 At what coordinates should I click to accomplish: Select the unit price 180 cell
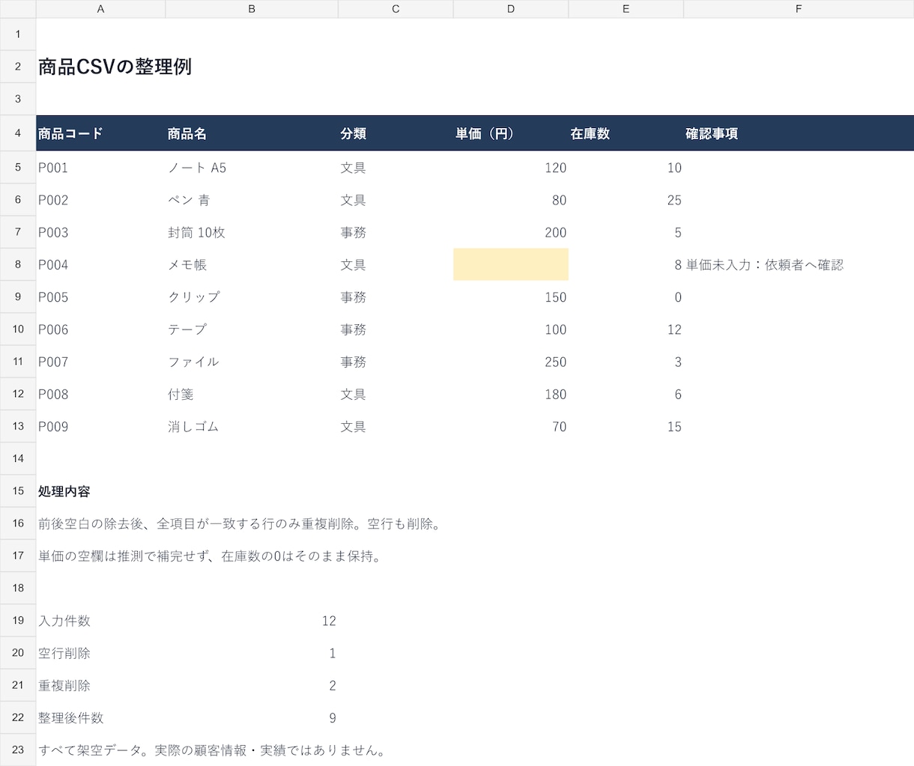(x=511, y=394)
